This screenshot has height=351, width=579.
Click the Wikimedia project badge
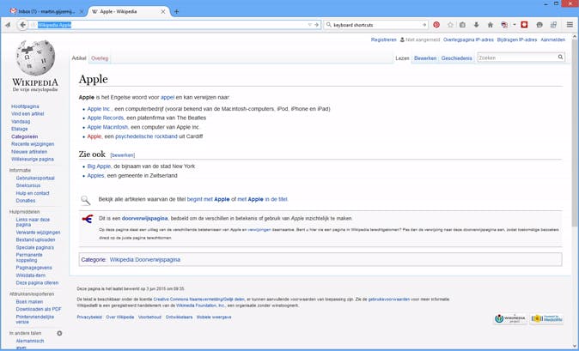(x=510, y=318)
